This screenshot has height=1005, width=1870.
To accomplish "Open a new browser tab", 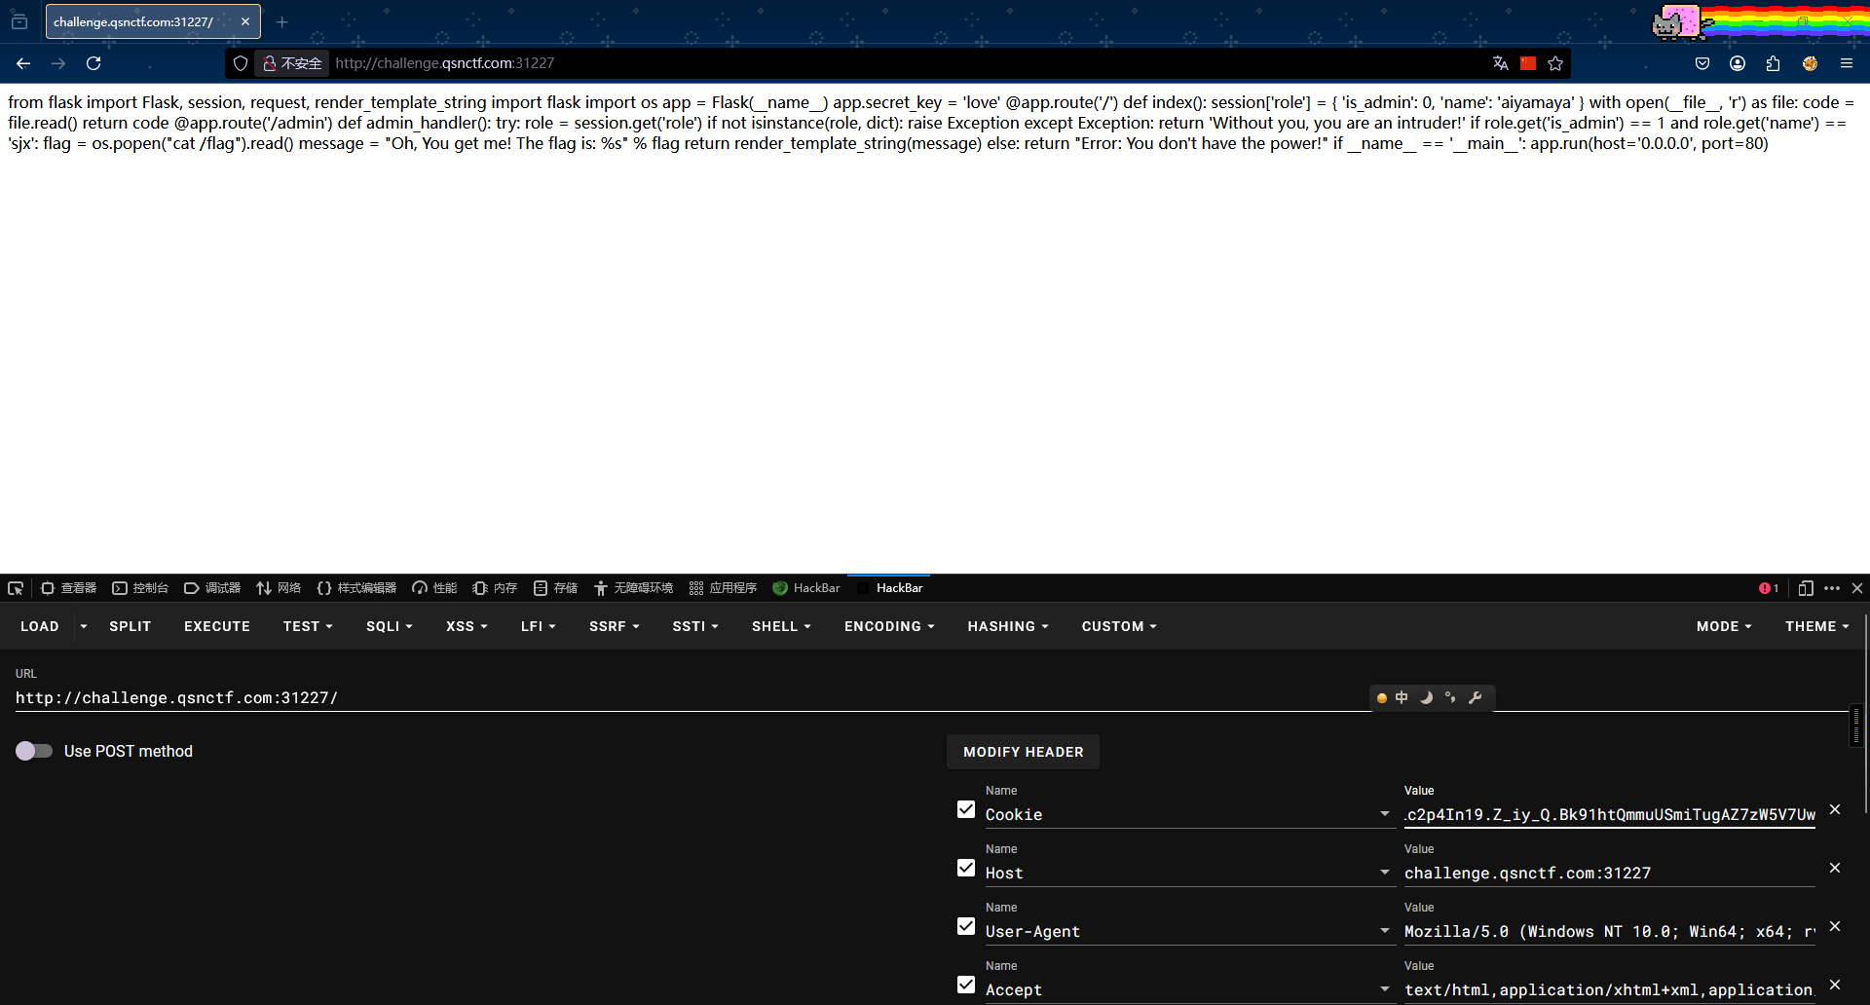I will point(281,21).
